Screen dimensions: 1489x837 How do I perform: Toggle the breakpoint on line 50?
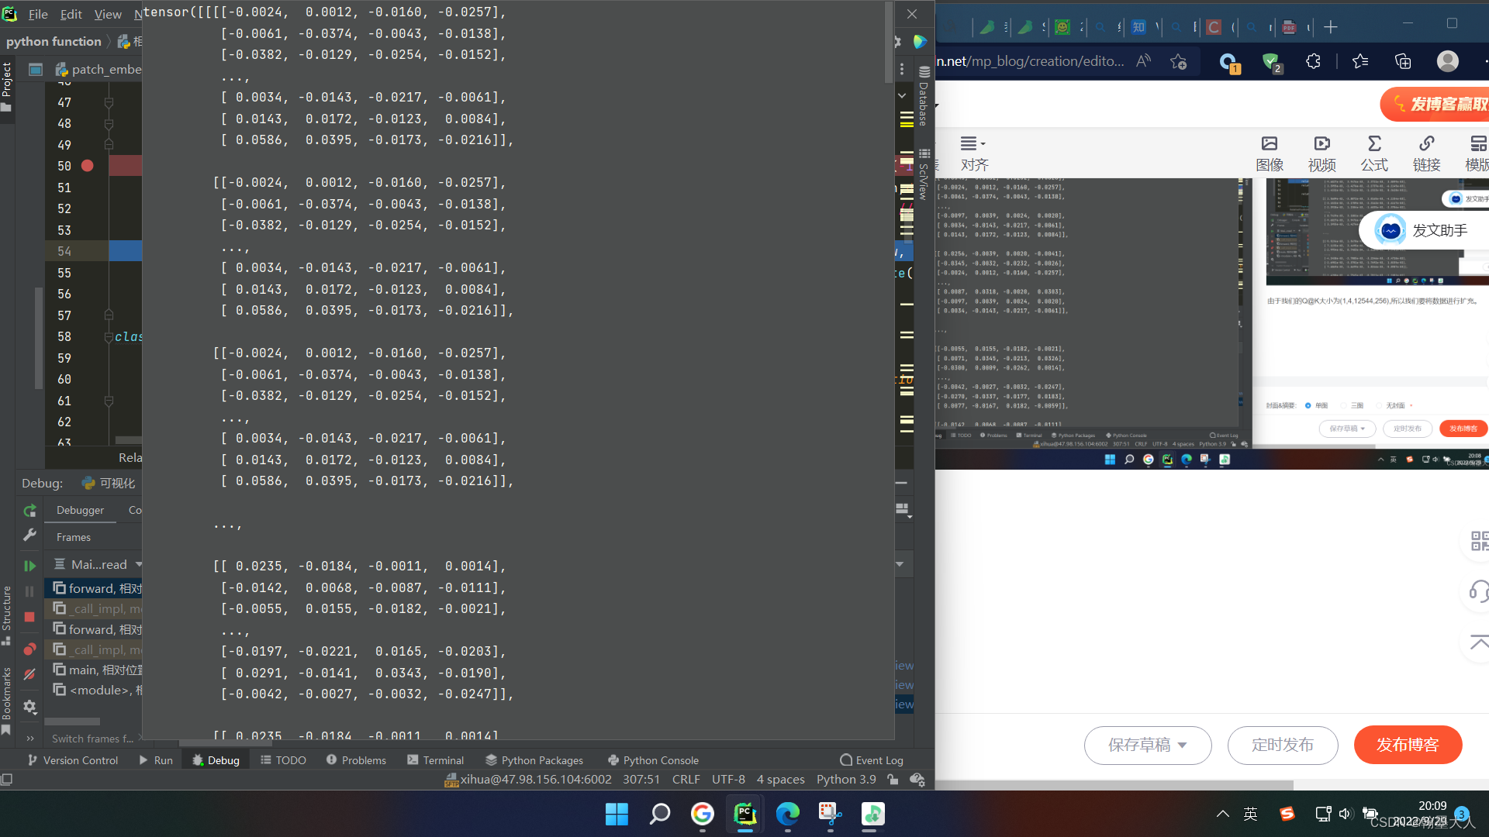tap(88, 166)
